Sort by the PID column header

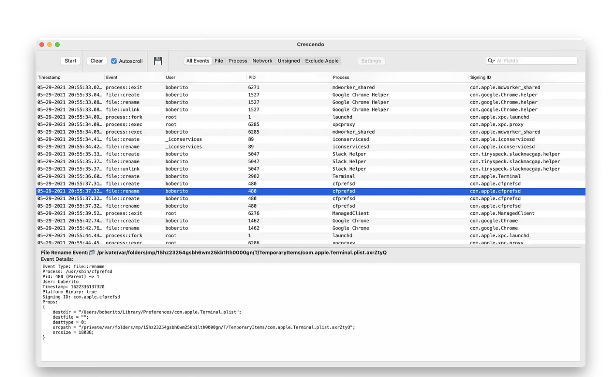click(289, 77)
